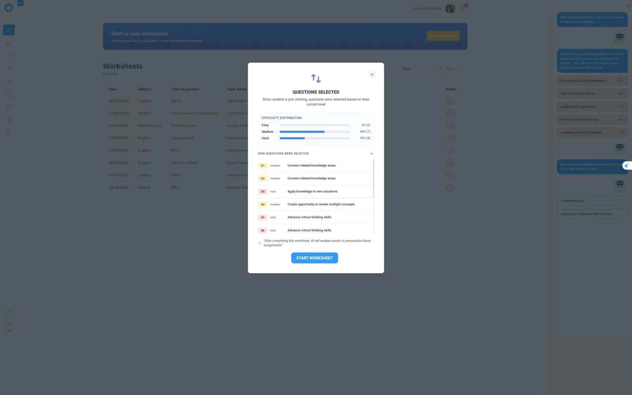Click the Q1 question badge
Screen dimensions: 632x395
[x=263, y=166]
